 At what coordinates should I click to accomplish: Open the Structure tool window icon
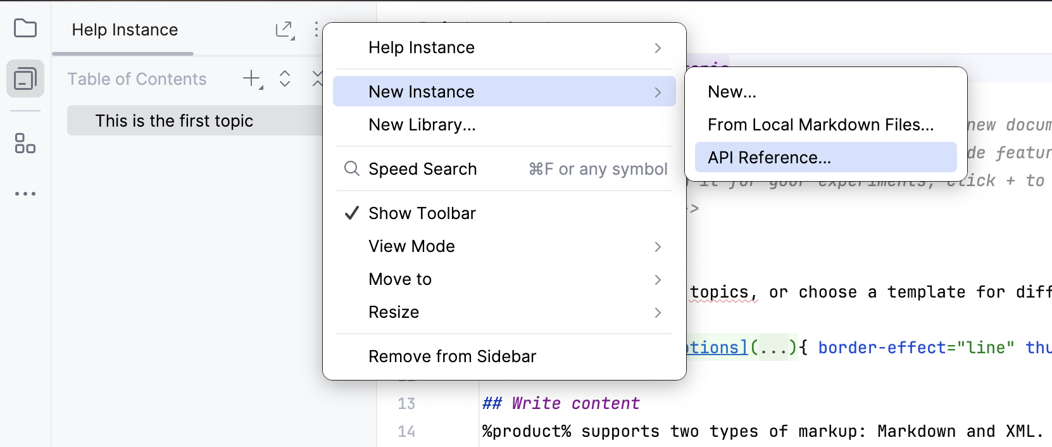[25, 143]
